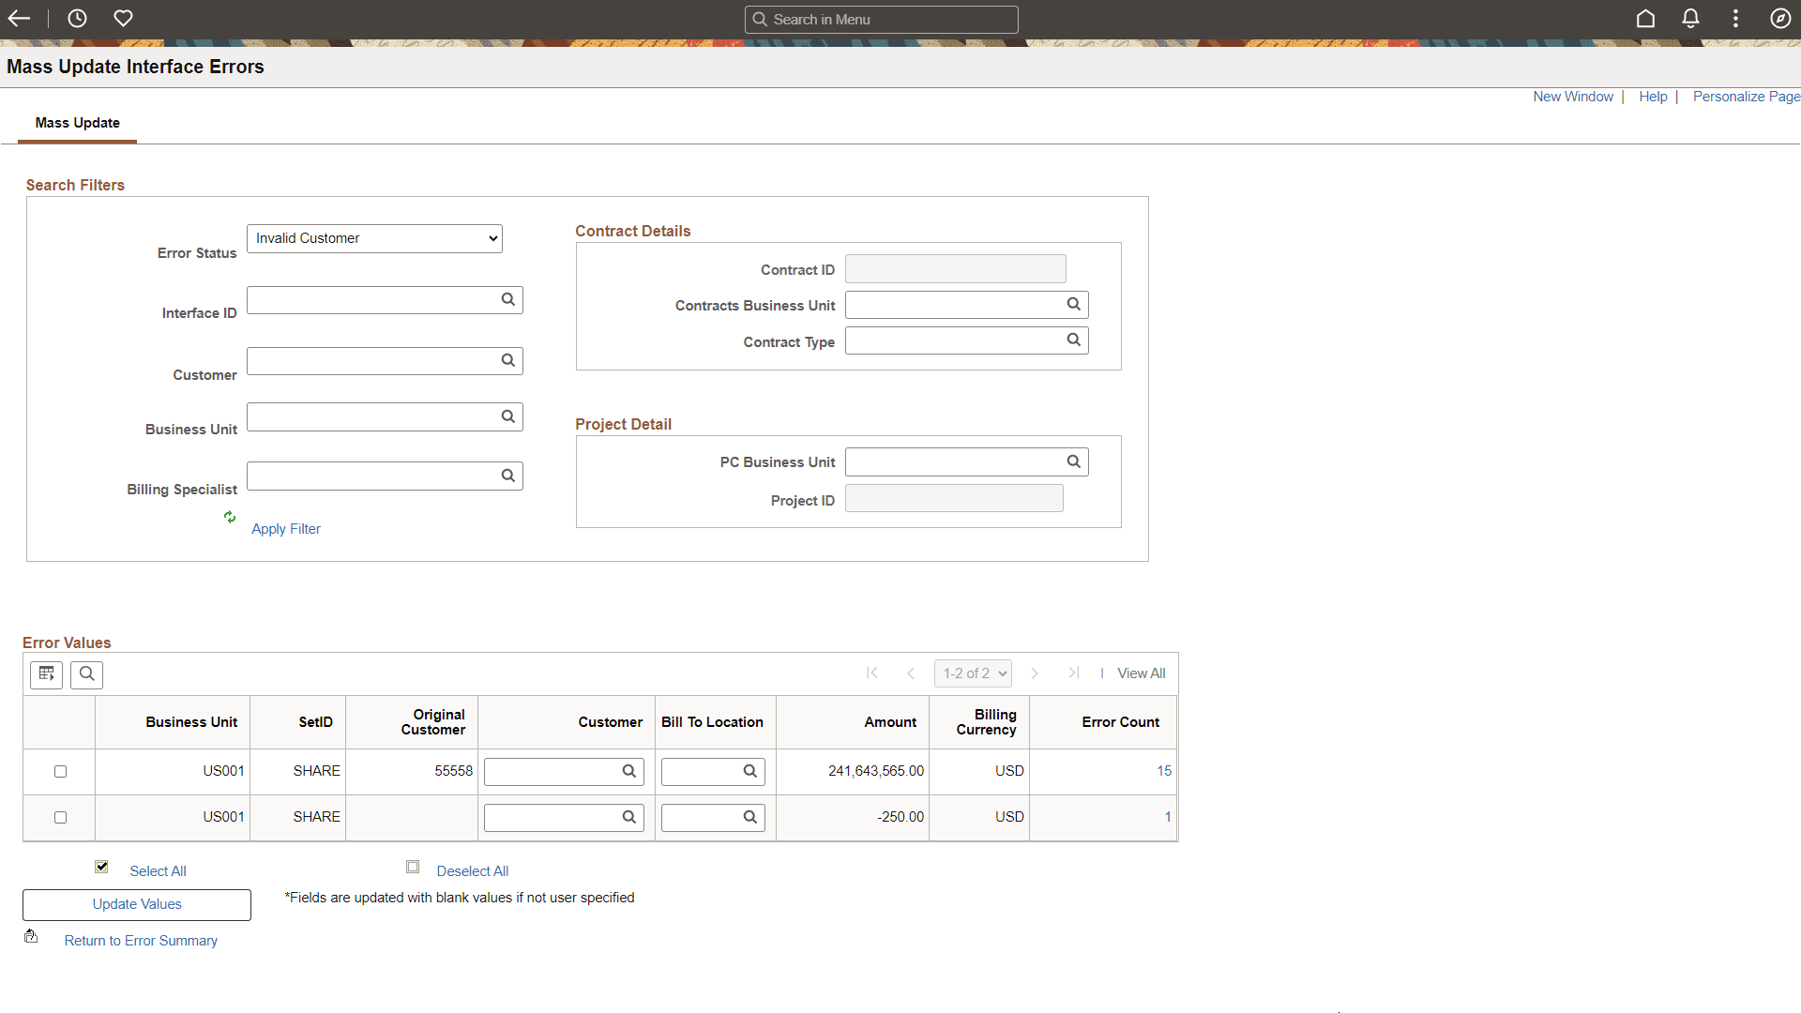The image size is (1801, 1013).
Task: Check the second row checkbox with -250.00
Action: click(60, 817)
